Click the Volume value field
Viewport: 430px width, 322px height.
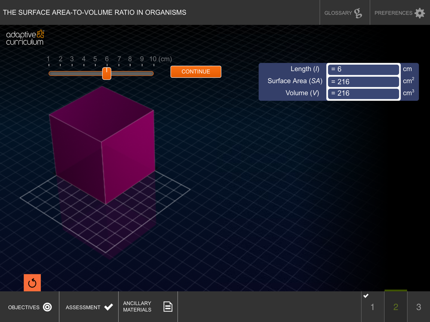pos(363,93)
